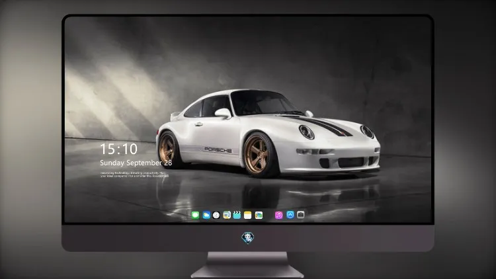
Task: Click the 15:10 clock widget
Action: (118, 149)
